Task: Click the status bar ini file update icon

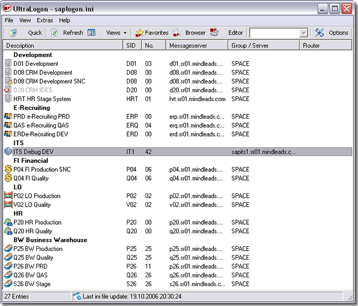Action: click(x=77, y=296)
